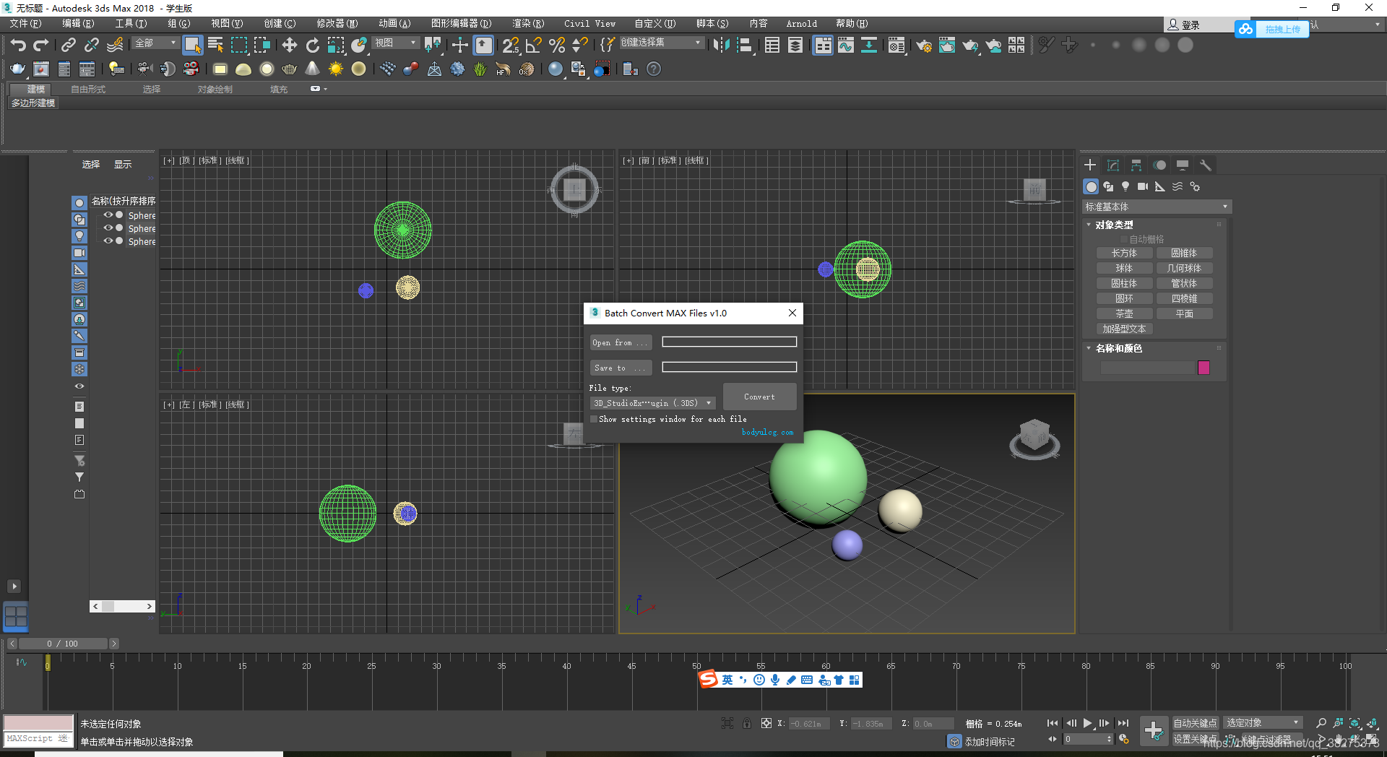Collapse the 对象类型 rollout
1387x757 pixels.
pos(1089,225)
